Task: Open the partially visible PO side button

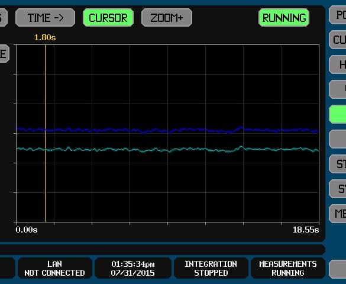Action: (338, 15)
